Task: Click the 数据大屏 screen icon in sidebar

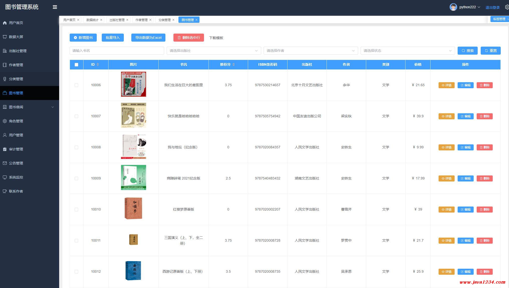Action: point(5,37)
